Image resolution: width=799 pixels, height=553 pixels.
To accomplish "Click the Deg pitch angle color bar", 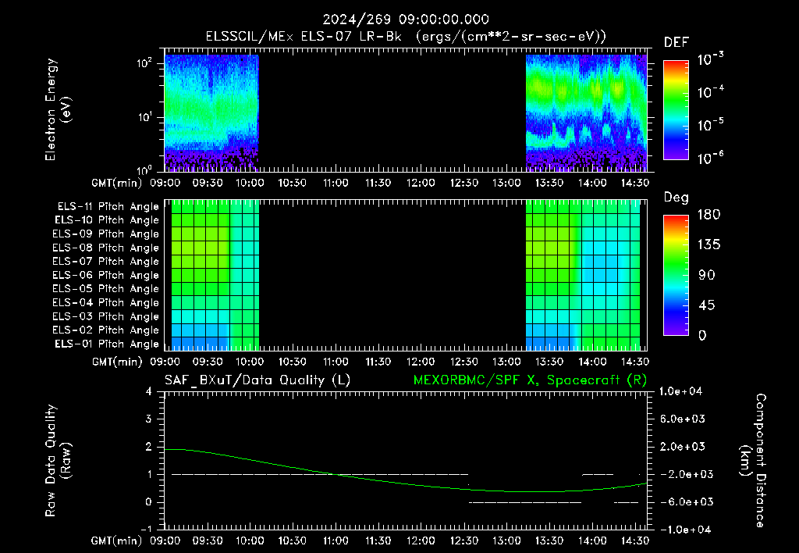I will [x=676, y=275].
